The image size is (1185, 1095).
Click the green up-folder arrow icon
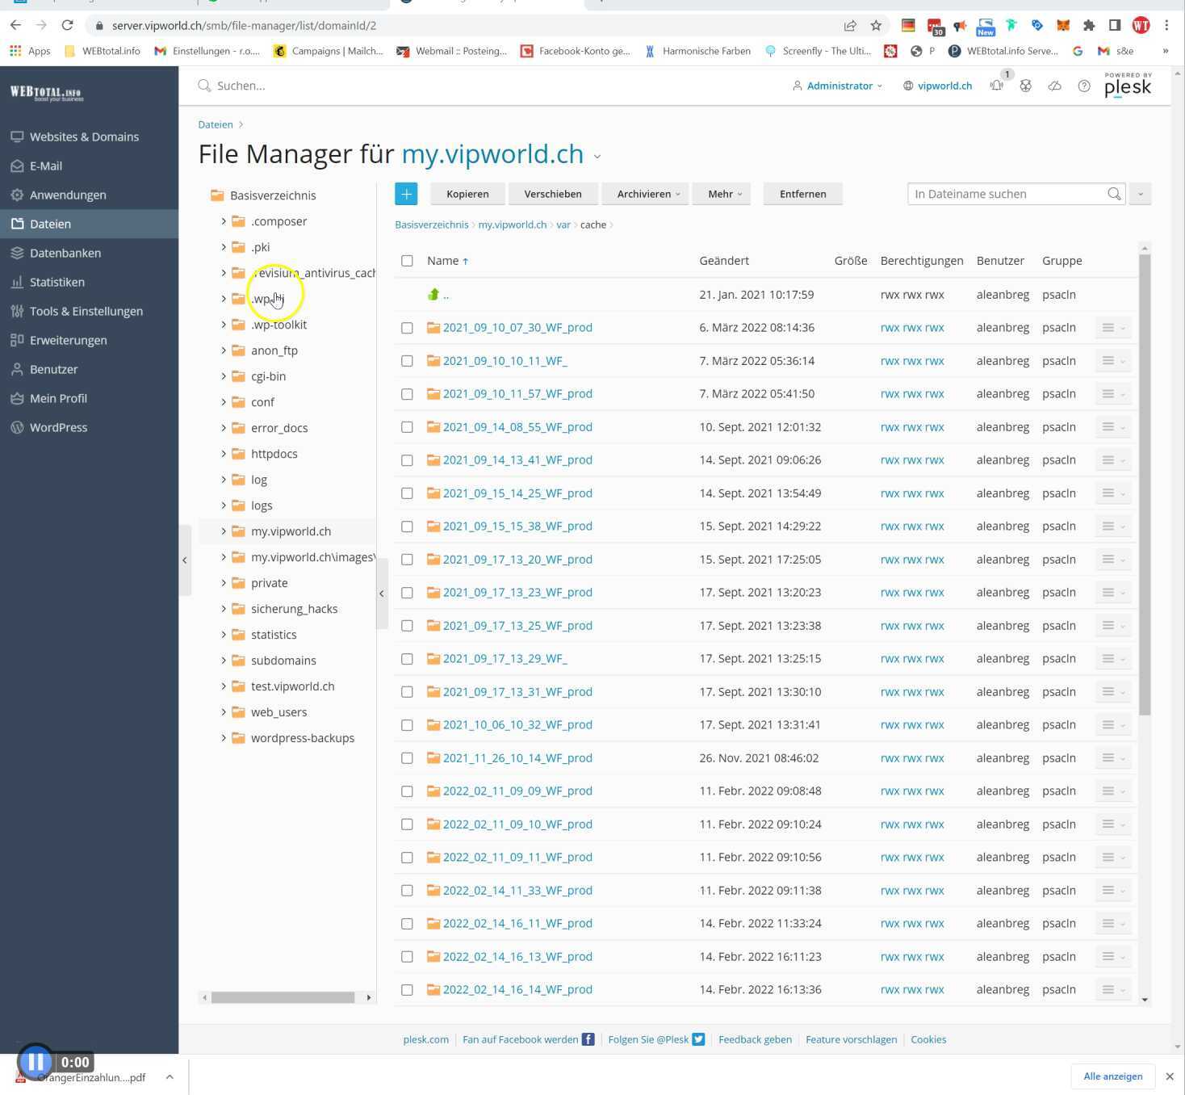point(433,295)
